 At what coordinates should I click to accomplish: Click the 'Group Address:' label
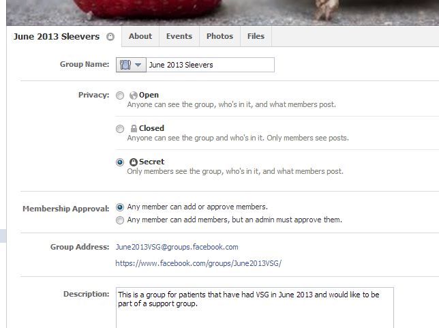coord(80,247)
